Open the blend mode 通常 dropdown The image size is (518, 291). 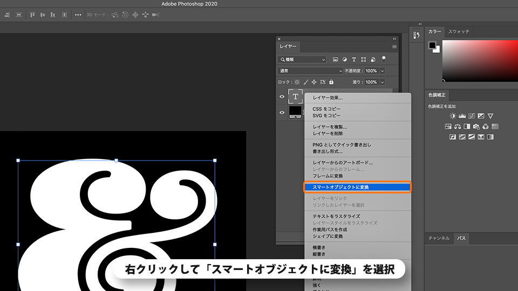point(310,71)
